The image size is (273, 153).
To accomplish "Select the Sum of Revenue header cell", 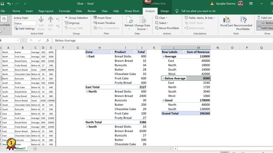I will (198, 52).
